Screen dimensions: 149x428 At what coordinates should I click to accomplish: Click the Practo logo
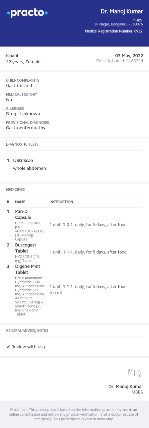tap(27, 13)
